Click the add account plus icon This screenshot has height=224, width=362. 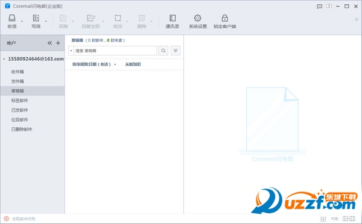[x=58, y=43]
